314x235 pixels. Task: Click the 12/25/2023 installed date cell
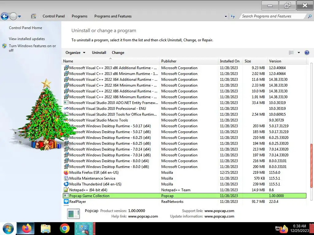pyautogui.click(x=229, y=172)
